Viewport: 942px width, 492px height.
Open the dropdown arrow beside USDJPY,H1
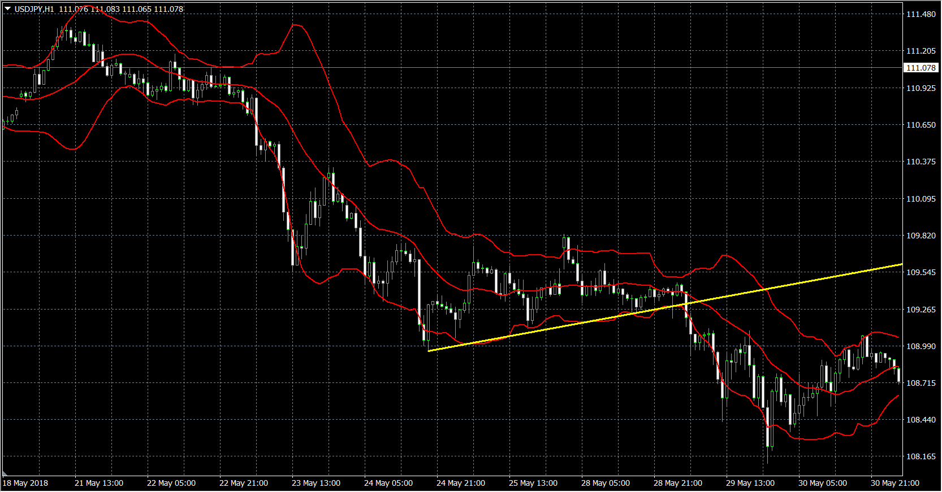tap(8, 9)
